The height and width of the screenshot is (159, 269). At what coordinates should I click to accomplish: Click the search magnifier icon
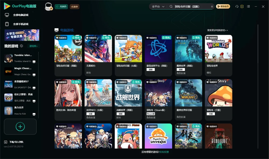pos(171,6)
